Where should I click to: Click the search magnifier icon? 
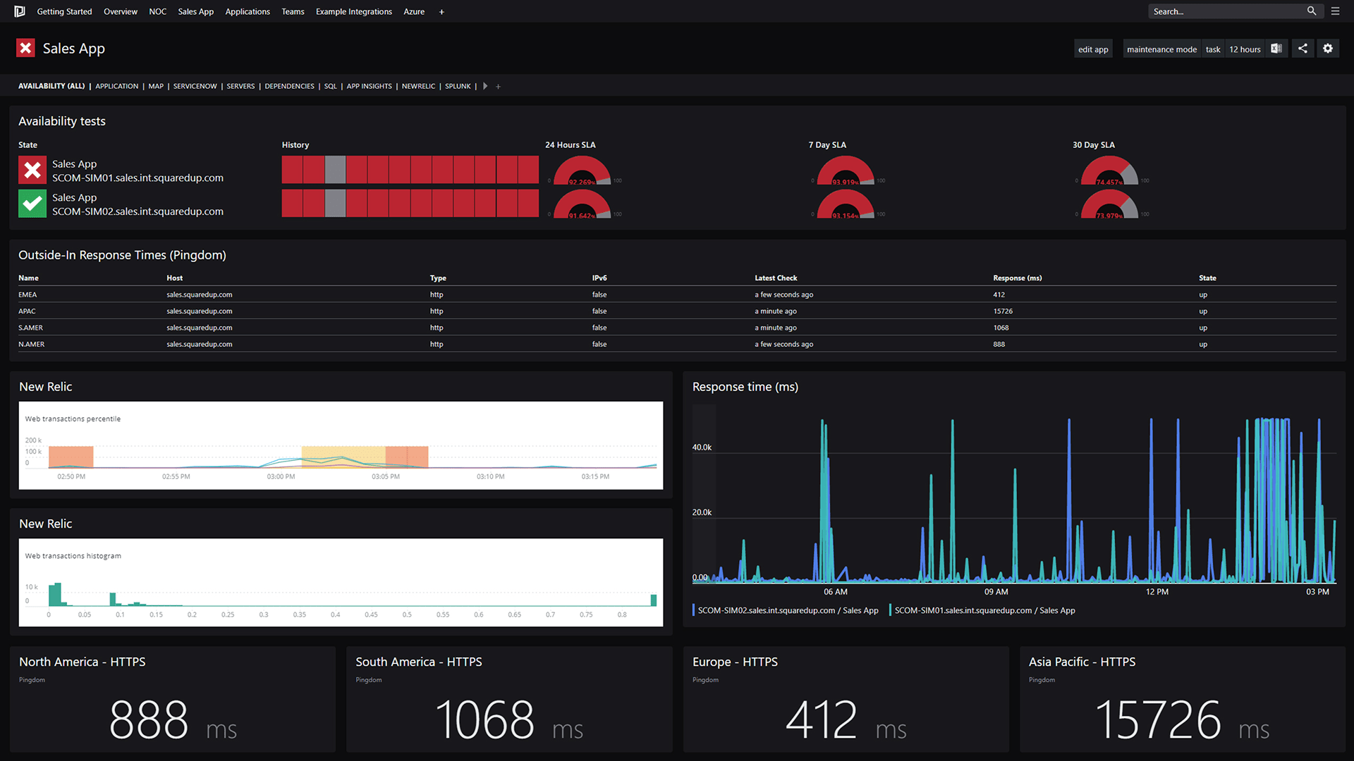[x=1312, y=11]
